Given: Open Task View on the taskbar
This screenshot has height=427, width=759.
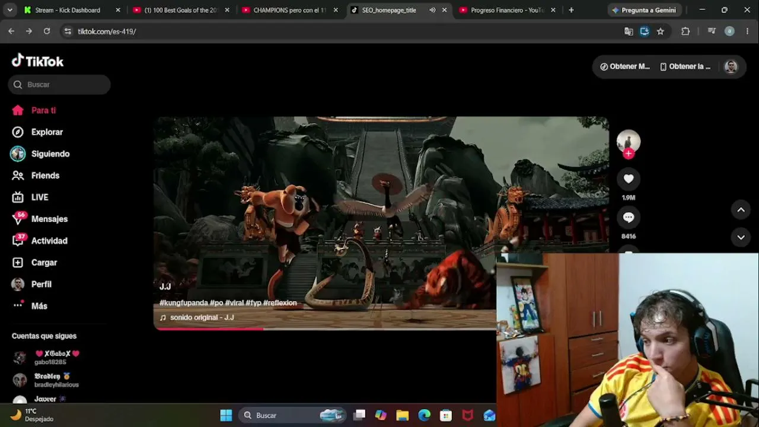Looking at the screenshot, I should (x=359, y=415).
